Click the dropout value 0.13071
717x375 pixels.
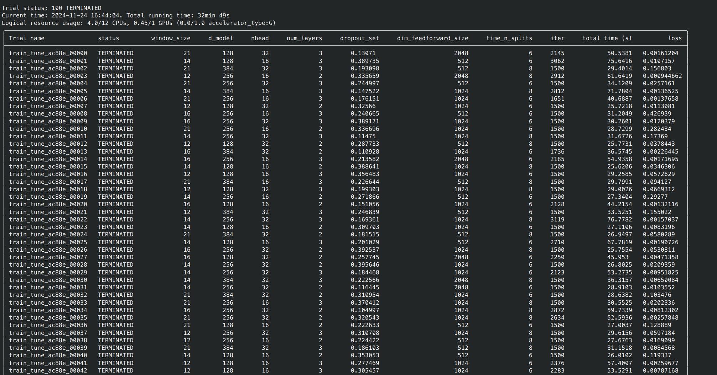[363, 53]
